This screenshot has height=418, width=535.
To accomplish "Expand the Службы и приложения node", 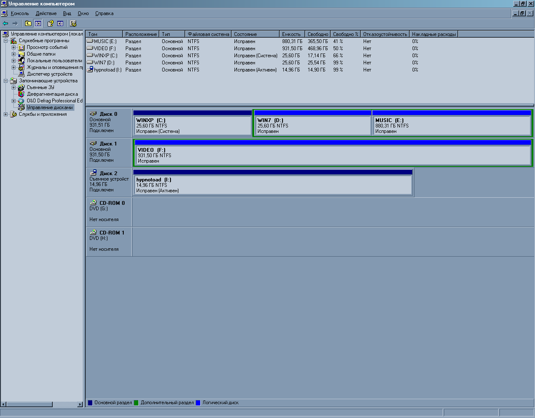I will 6,115.
